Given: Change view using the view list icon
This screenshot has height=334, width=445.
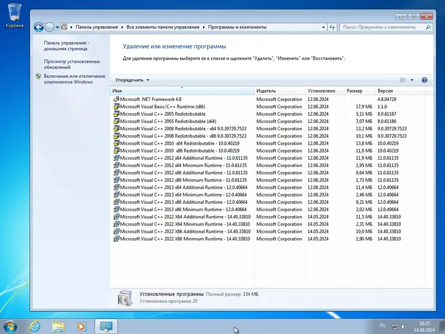Looking at the screenshot, I should [x=403, y=80].
